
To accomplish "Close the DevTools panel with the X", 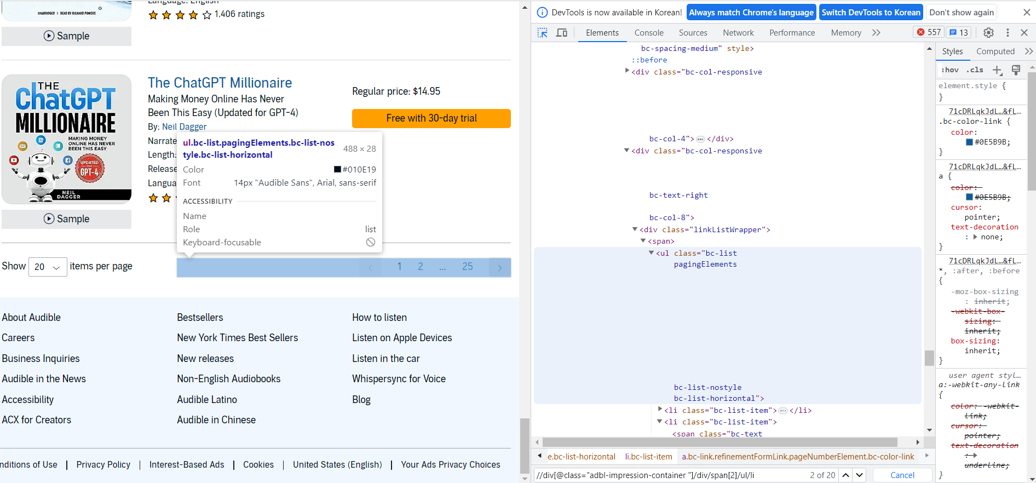I will click(x=1024, y=33).
